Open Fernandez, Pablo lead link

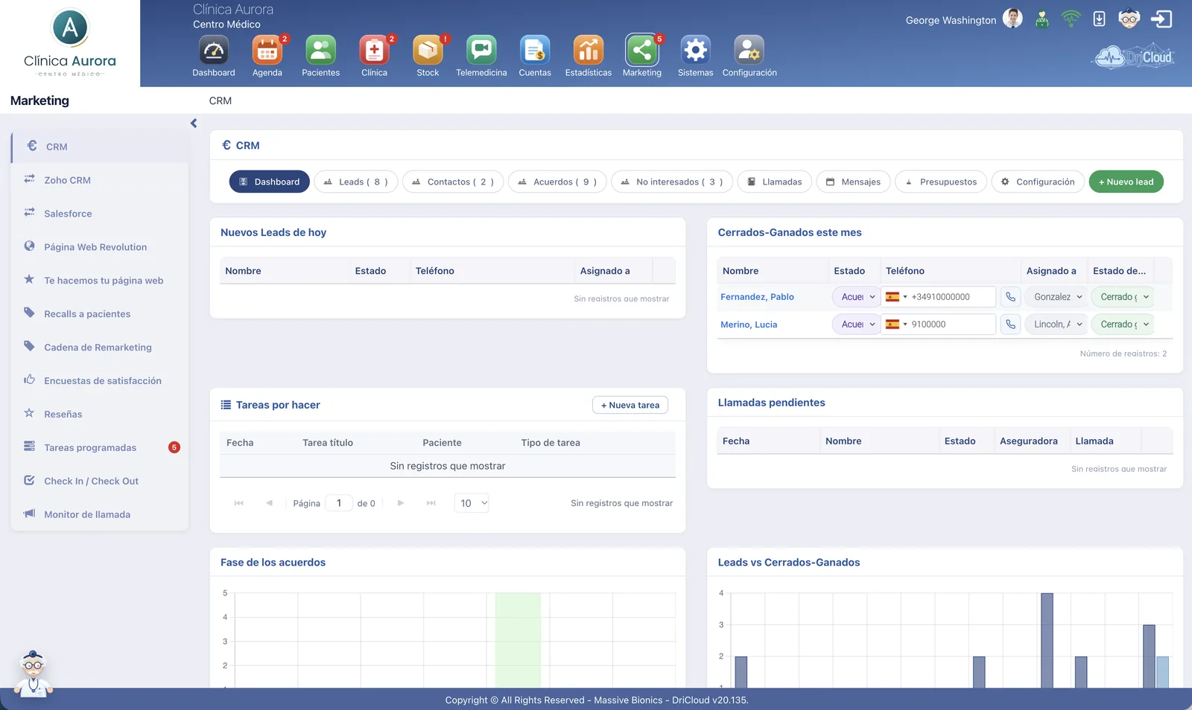[x=757, y=297]
